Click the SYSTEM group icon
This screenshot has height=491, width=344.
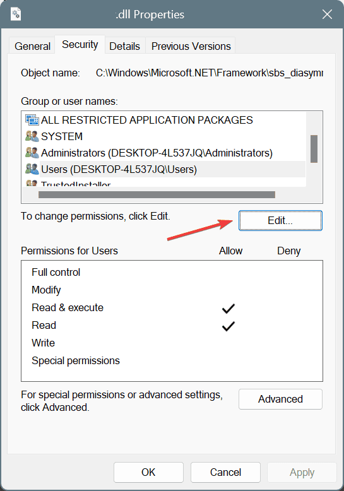click(32, 136)
